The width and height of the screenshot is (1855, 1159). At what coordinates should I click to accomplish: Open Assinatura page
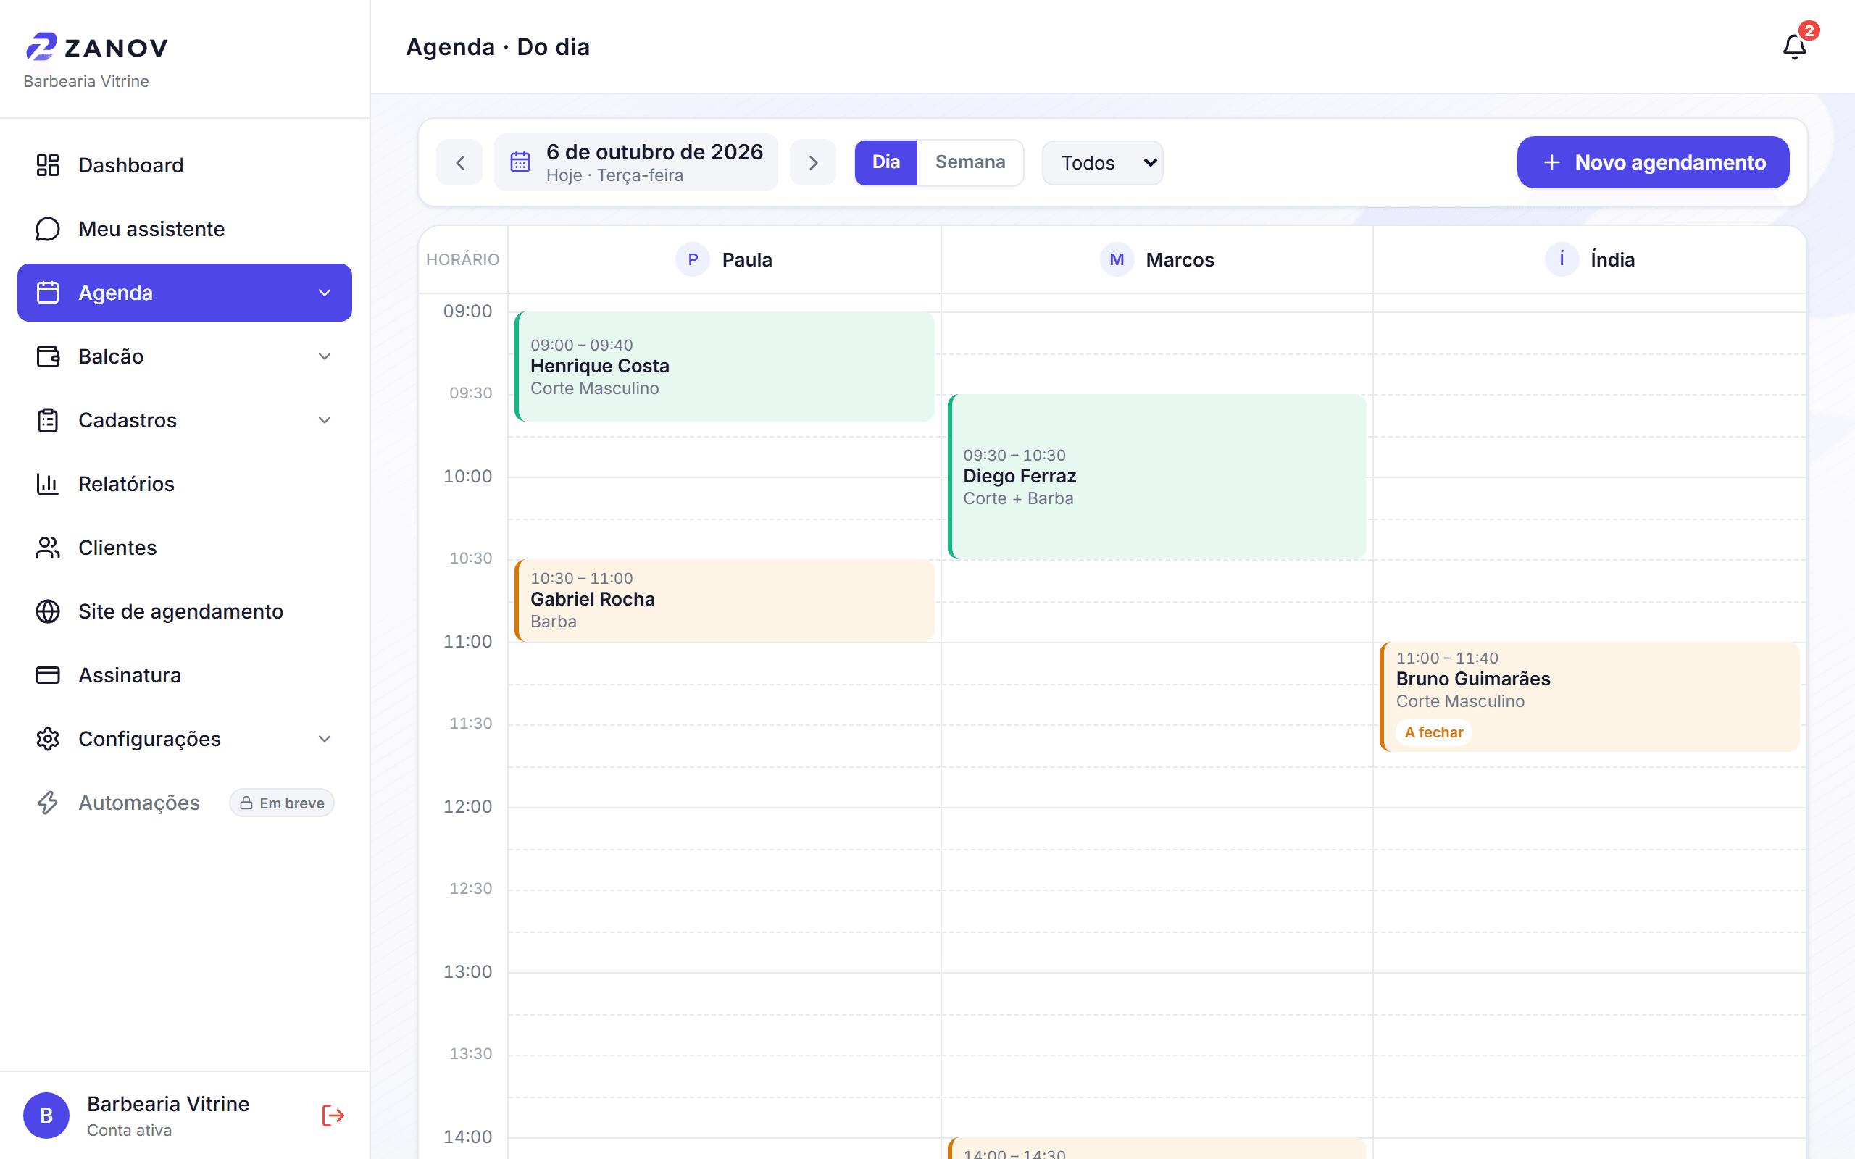(x=185, y=674)
